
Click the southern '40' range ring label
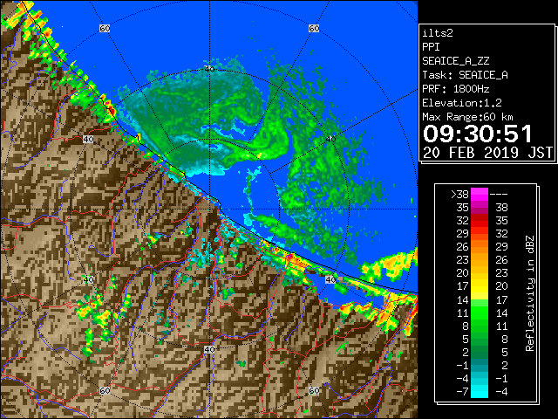click(x=209, y=349)
